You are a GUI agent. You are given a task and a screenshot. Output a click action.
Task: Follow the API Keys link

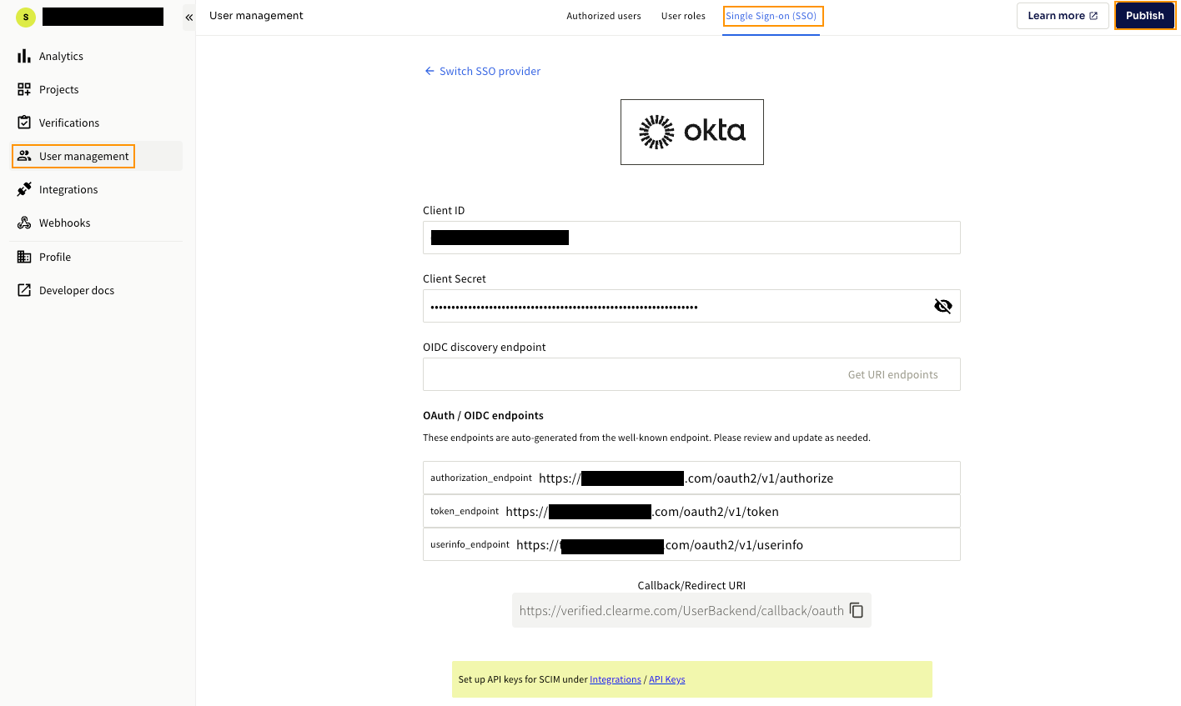666,679
